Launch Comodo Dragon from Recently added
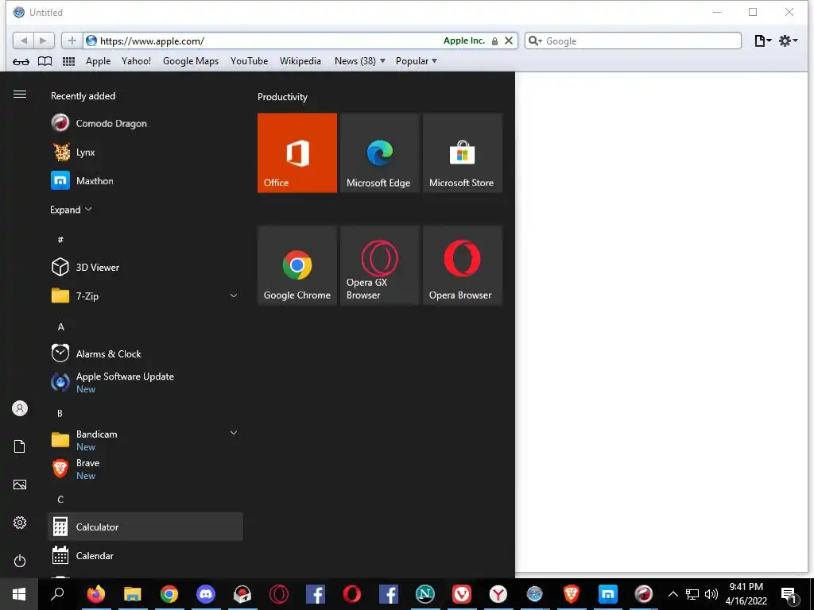814x610 pixels. click(145, 123)
